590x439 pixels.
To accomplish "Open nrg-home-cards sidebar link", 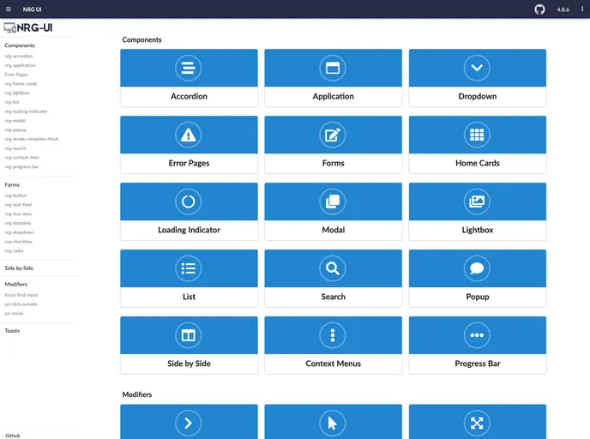I will pos(21,84).
